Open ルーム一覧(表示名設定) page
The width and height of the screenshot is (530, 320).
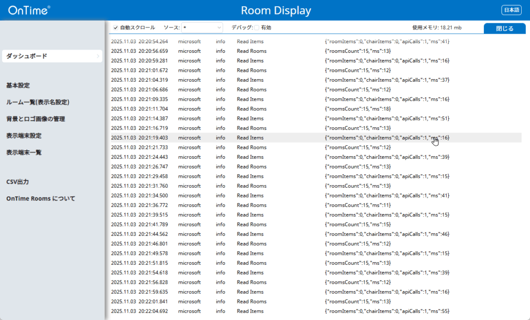[38, 102]
